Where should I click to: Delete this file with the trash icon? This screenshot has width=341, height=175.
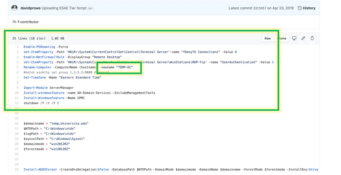coord(312,38)
